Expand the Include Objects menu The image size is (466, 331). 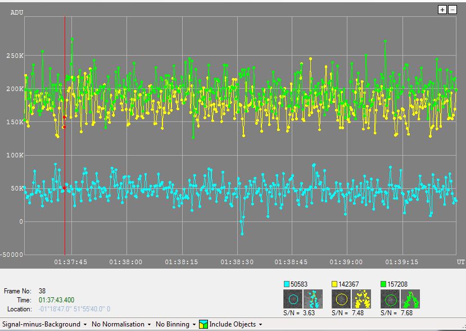pos(236,324)
